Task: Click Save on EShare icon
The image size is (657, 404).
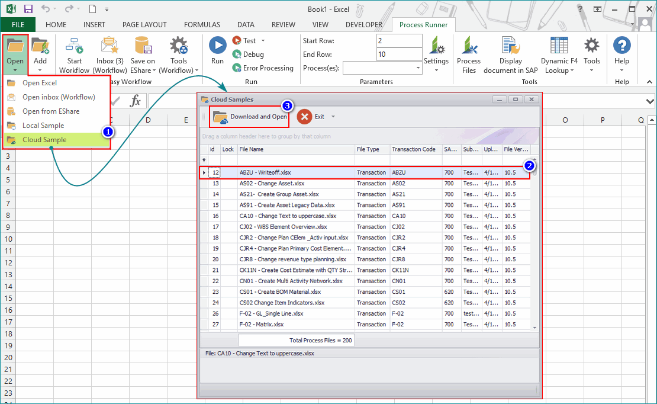Action: (143, 46)
